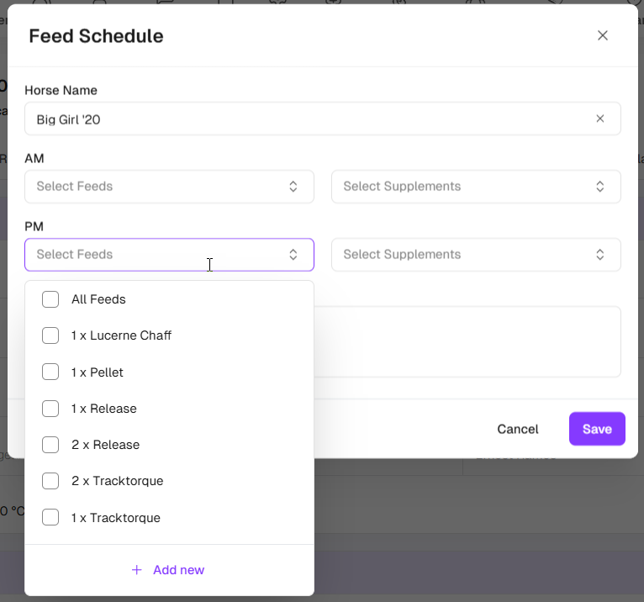Click the plus icon beside Add new
Screen dimensions: 644x602
137,570
